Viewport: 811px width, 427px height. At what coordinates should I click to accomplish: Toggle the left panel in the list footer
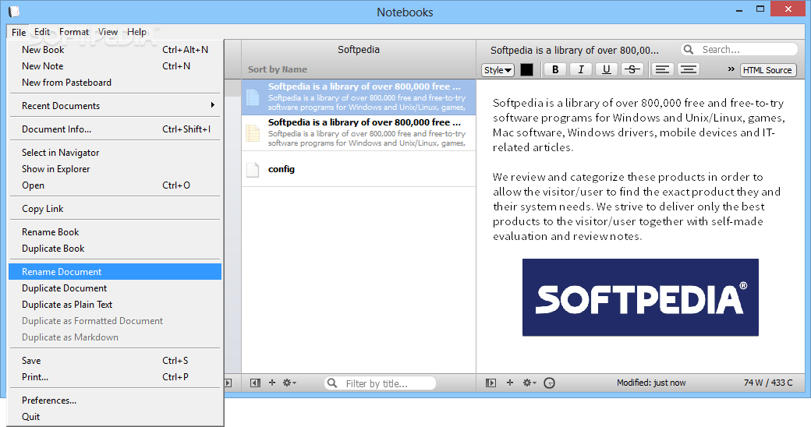coord(255,383)
